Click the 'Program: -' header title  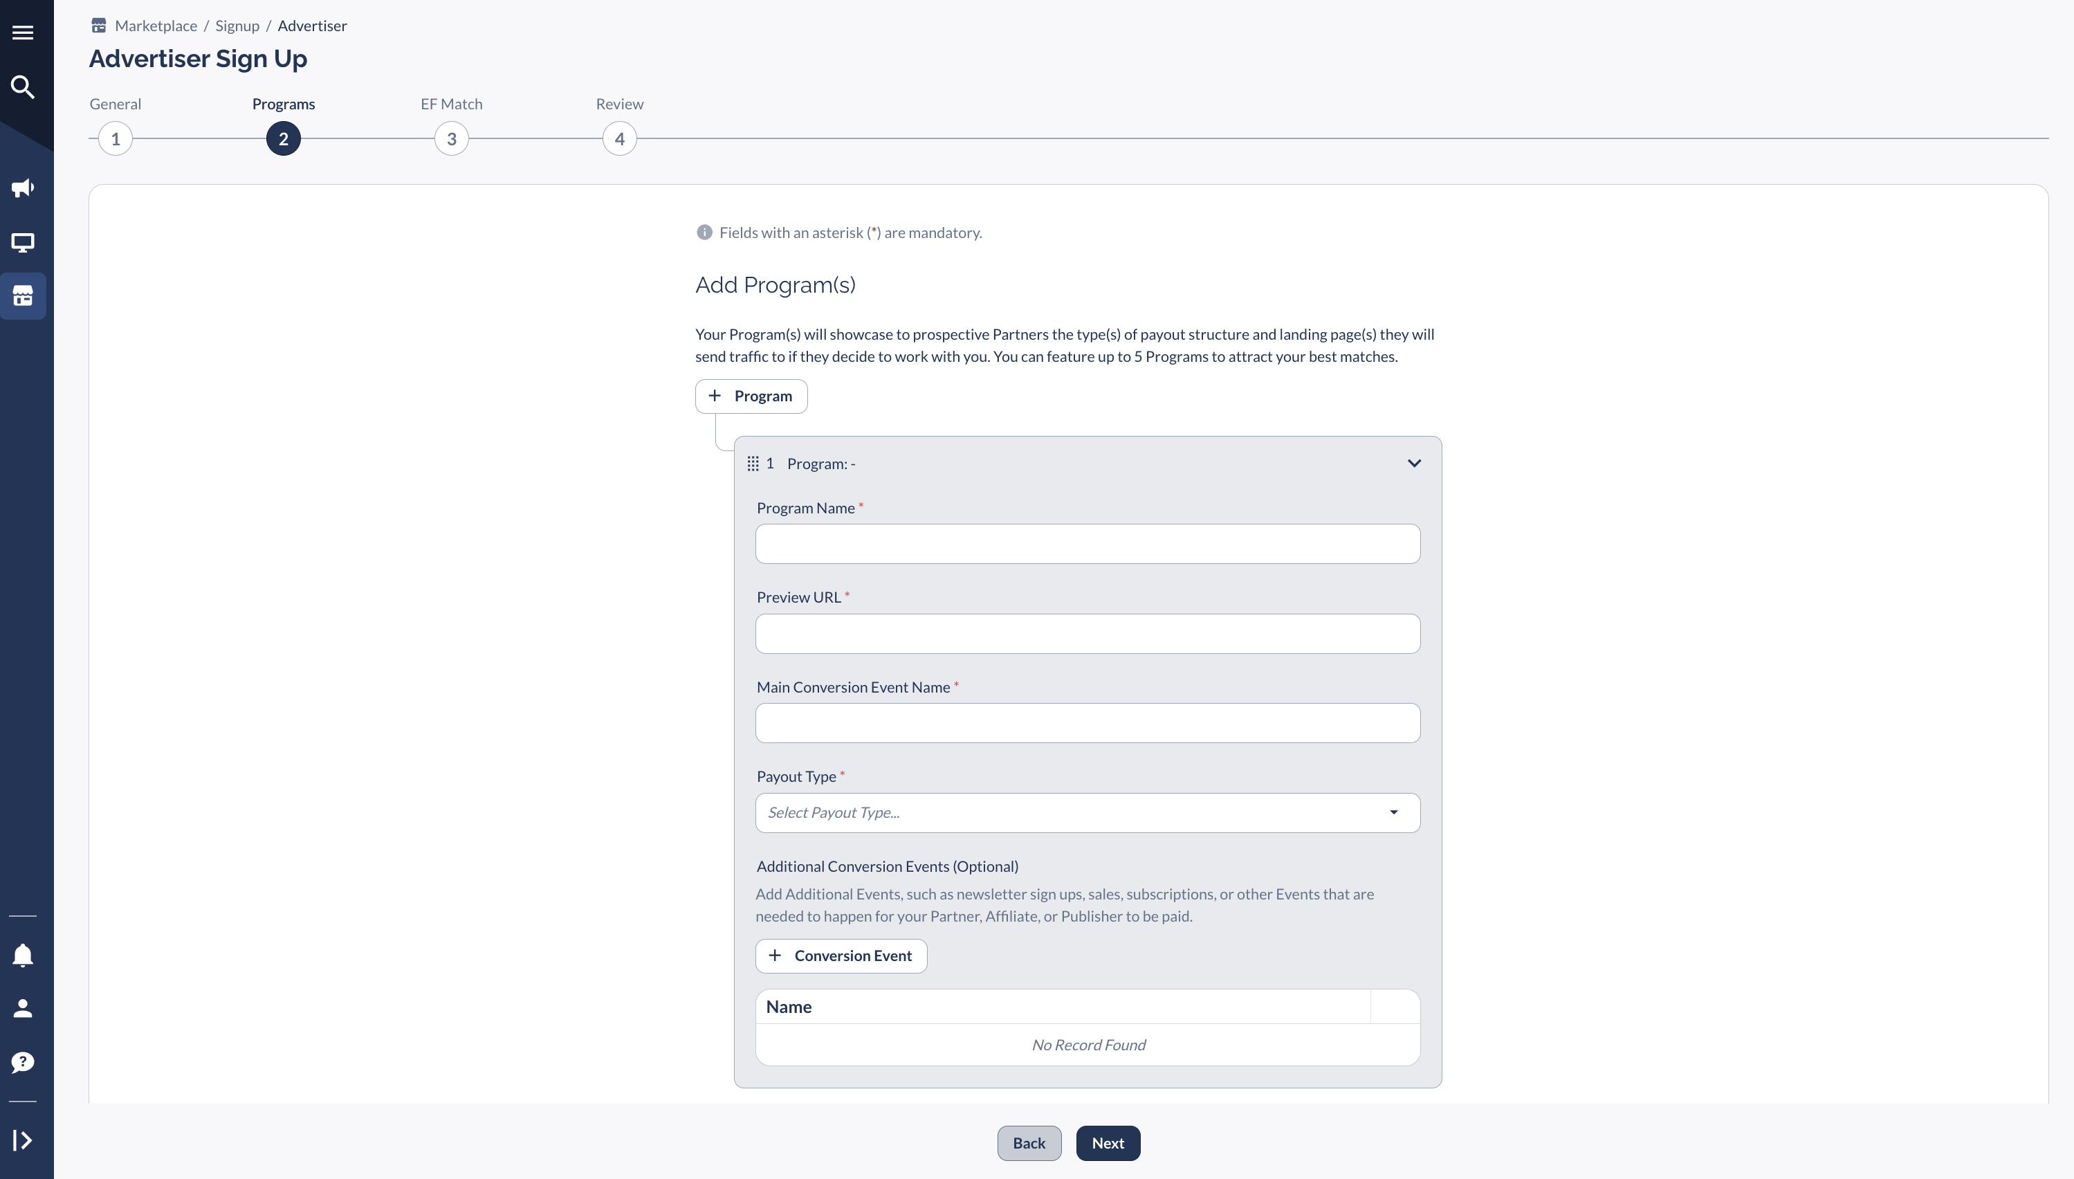click(821, 463)
